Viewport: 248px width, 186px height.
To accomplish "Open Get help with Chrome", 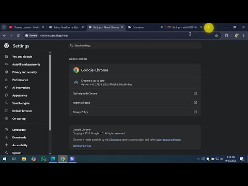I will point(135,94).
